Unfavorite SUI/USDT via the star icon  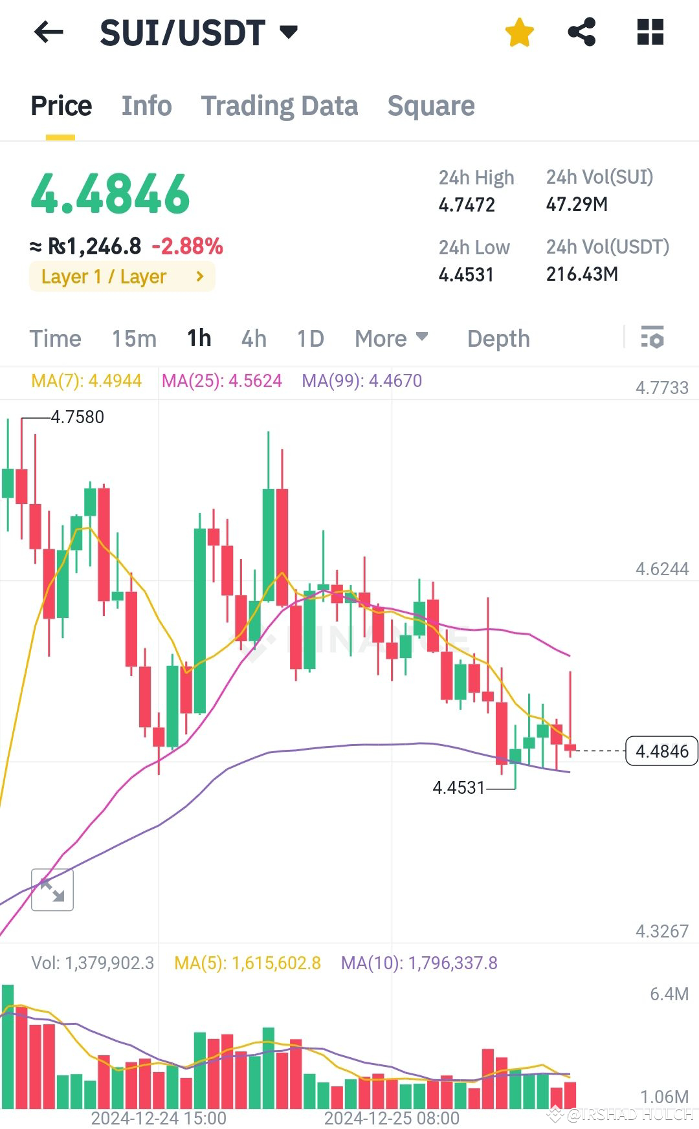(x=519, y=32)
